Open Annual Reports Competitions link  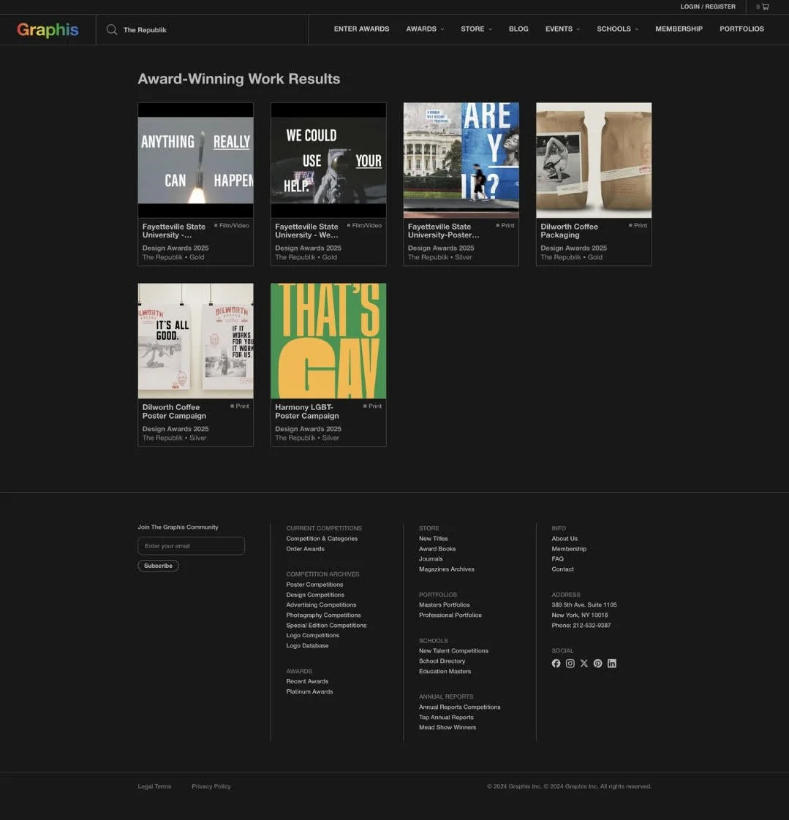point(459,707)
